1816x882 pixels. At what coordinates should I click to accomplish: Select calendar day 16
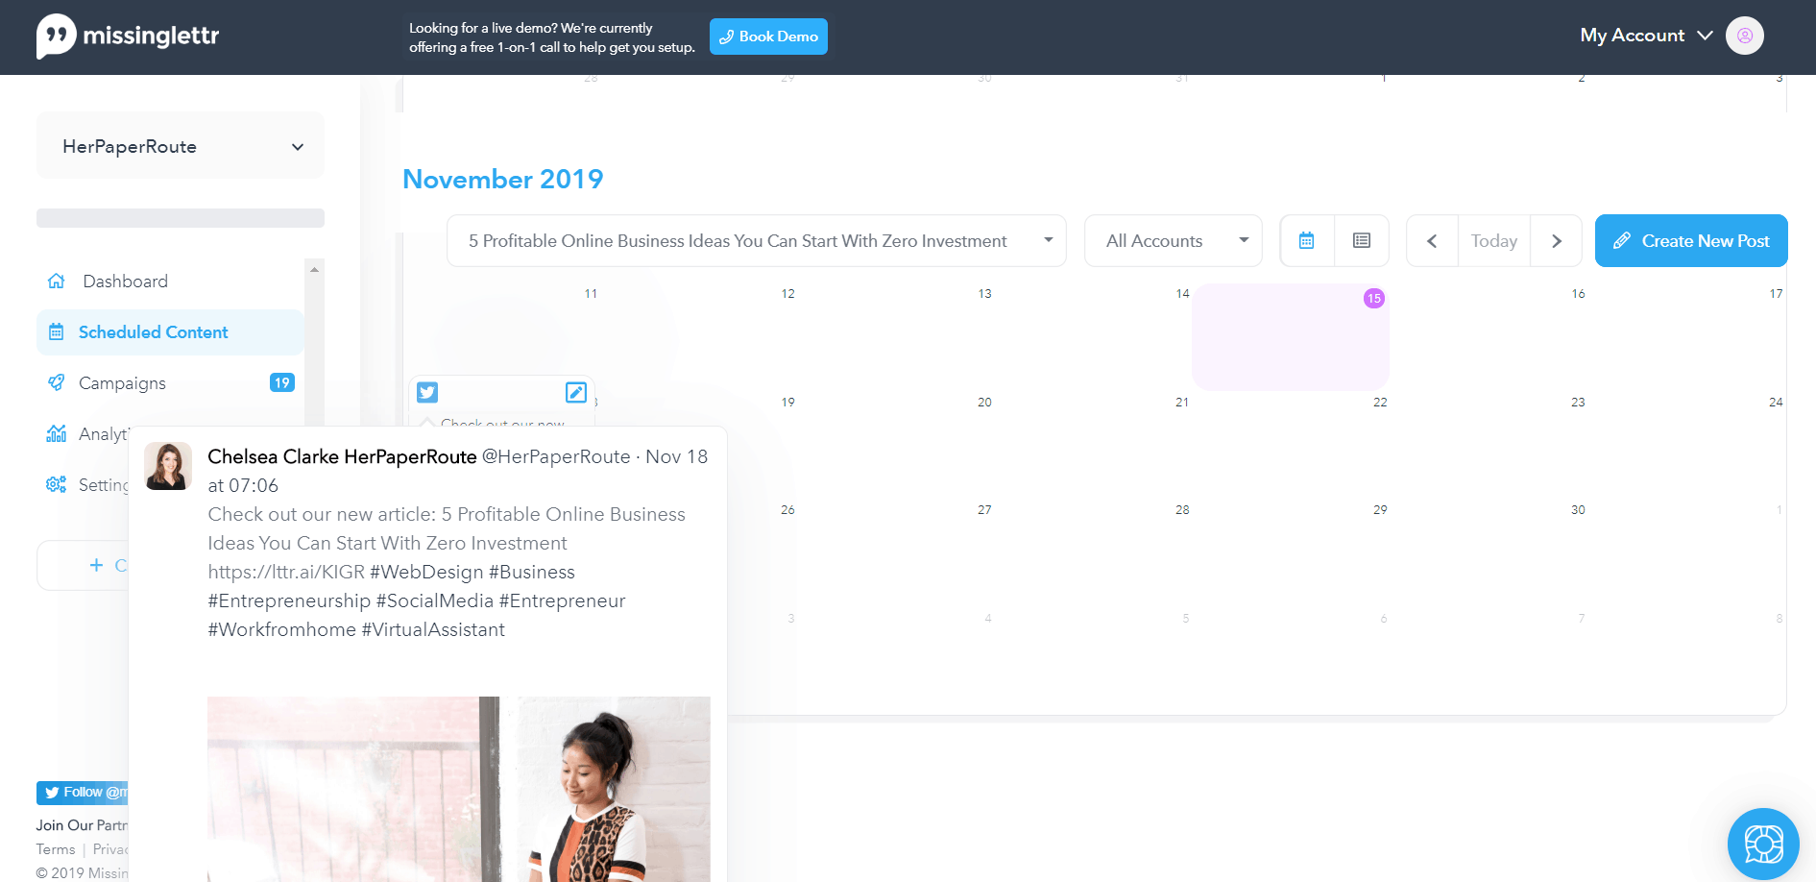(x=1578, y=294)
